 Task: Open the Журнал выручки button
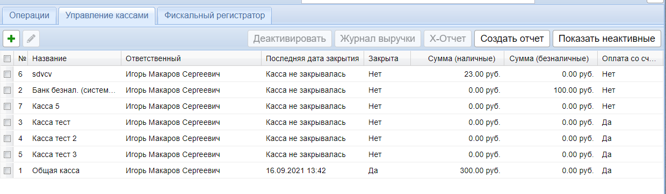point(378,39)
